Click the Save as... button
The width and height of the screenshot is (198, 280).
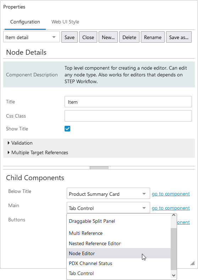pyautogui.click(x=179, y=37)
